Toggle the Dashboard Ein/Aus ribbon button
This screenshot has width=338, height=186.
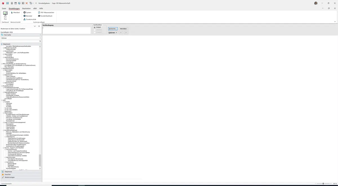pos(5,16)
